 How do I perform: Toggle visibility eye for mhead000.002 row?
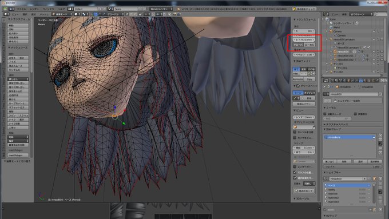pos(374,60)
